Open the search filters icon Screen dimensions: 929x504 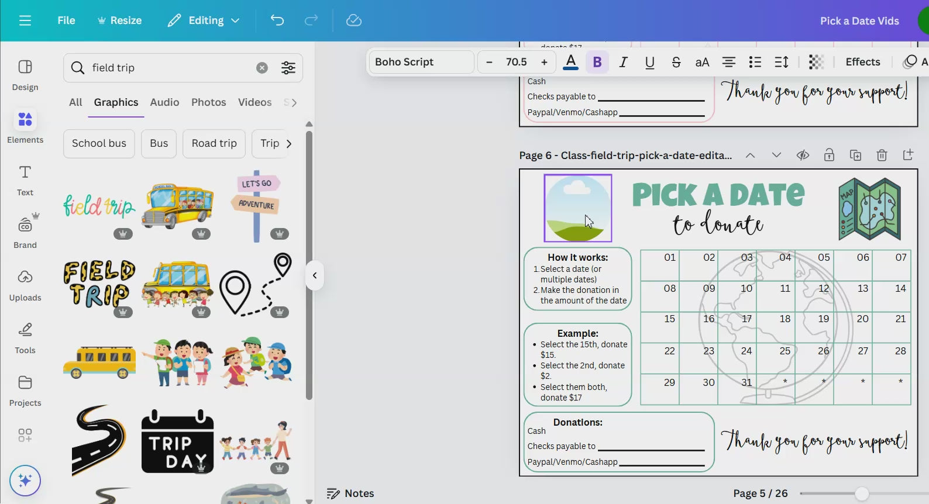point(288,68)
